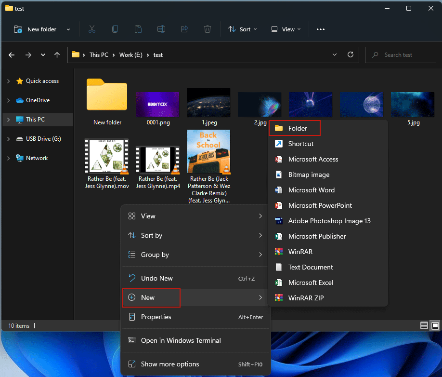Select the New folder item

coord(107,102)
